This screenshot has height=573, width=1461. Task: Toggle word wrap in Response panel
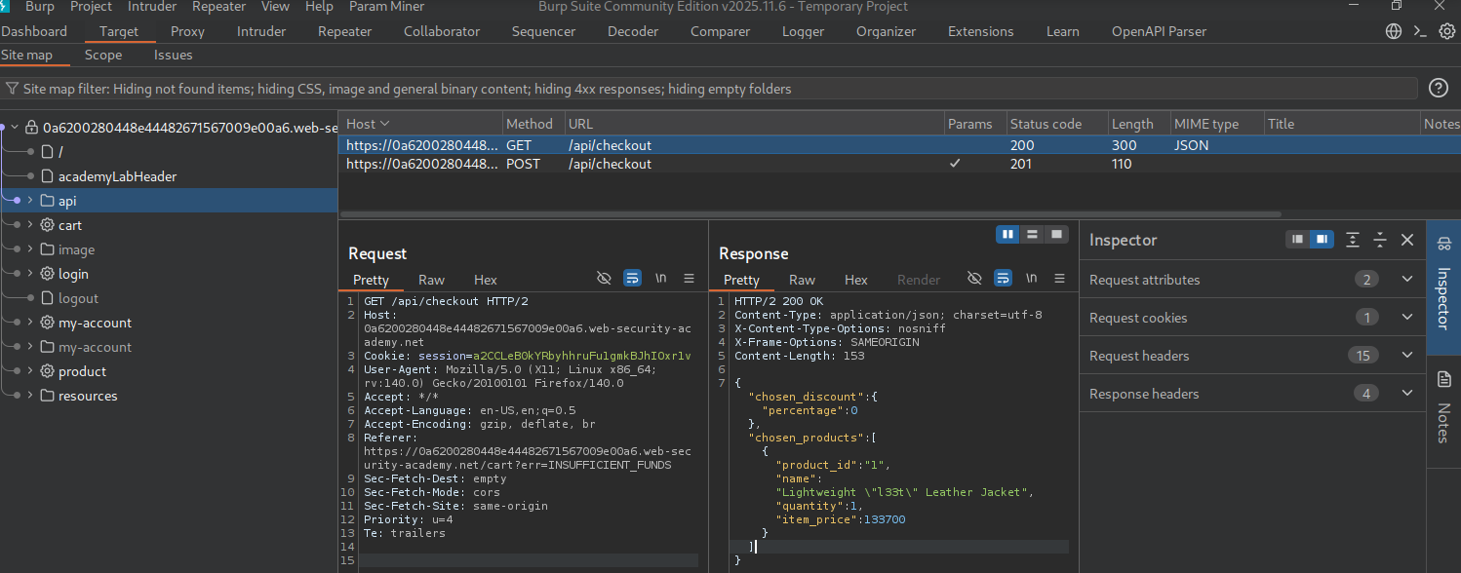point(1003,279)
